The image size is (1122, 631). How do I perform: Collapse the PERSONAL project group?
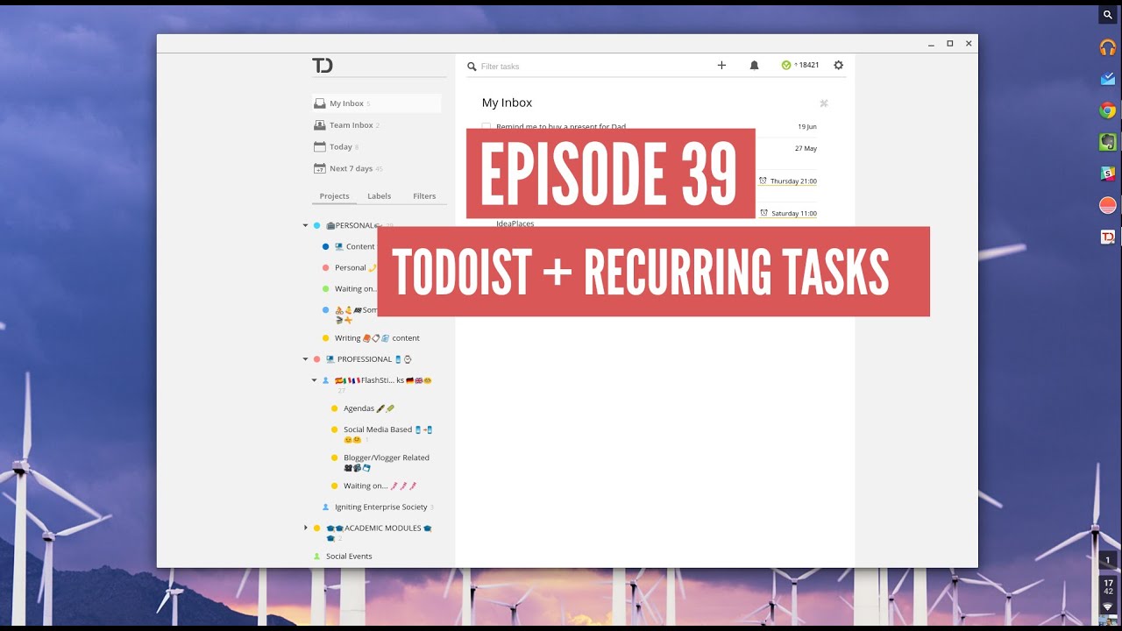point(305,225)
